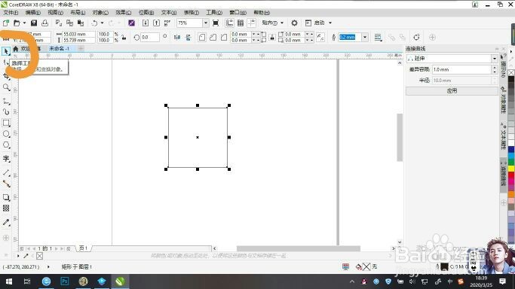
Task: Select the Round corner type
Action: pyautogui.click(x=202, y=37)
